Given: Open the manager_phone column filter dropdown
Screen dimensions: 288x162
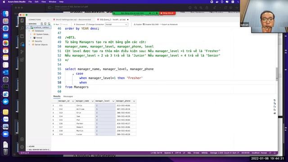Looking at the screenshot, I should (134, 101).
